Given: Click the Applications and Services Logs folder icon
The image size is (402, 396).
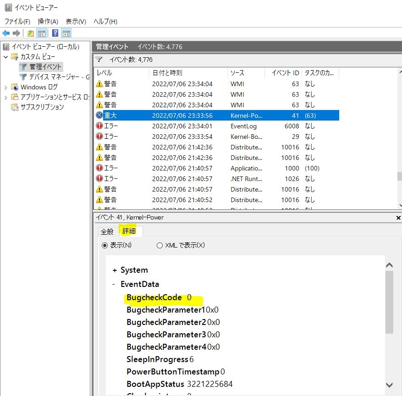Looking at the screenshot, I should click(15, 97).
